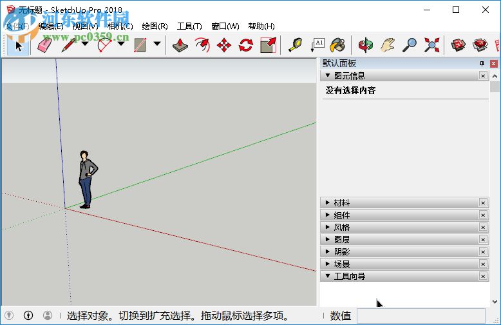The height and width of the screenshot is (325, 501).
Task: Close the 材料 panel
Action: tap(483, 203)
